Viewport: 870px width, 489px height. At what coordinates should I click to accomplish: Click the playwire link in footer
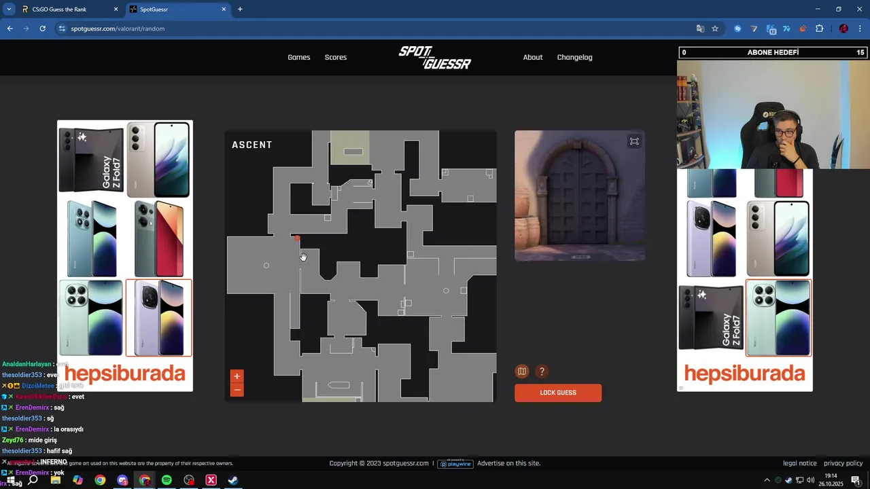(x=455, y=463)
